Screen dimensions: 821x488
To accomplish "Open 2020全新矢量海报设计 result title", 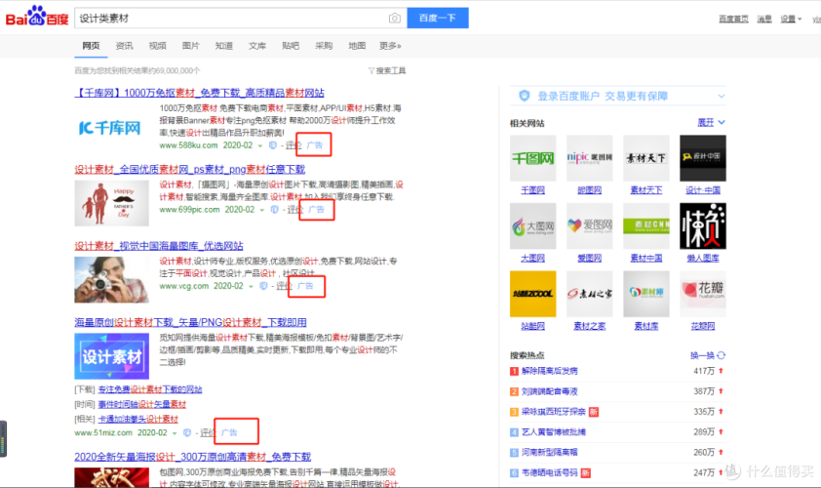I will [193, 457].
